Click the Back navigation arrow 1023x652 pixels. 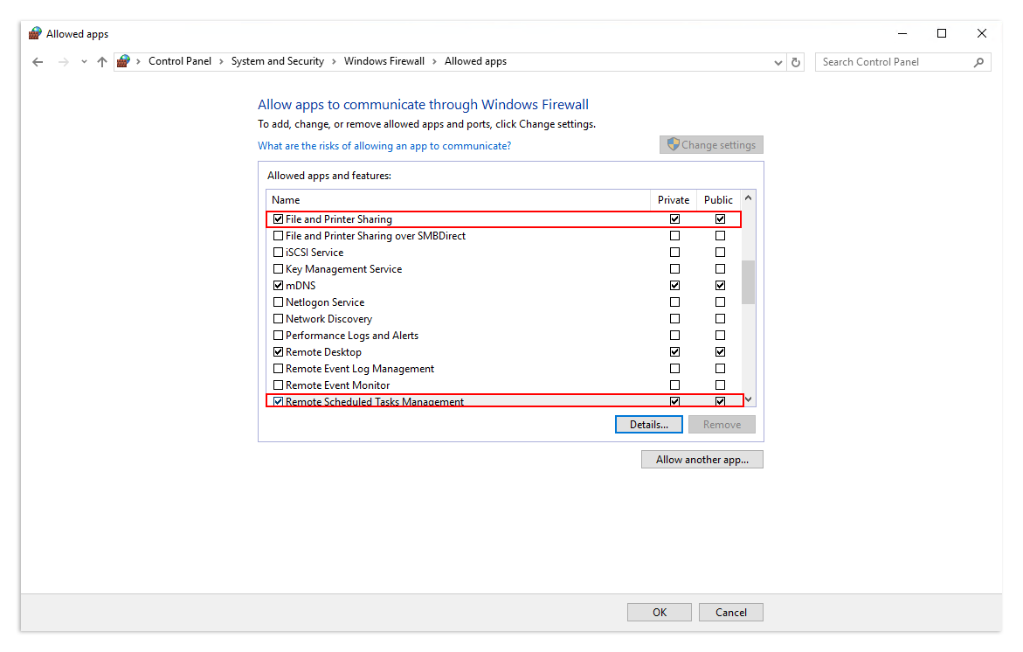(x=38, y=62)
